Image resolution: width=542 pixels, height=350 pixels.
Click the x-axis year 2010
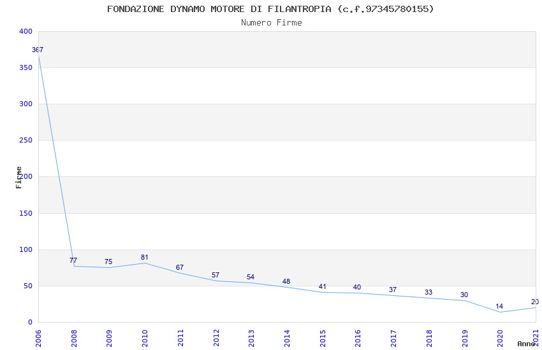(x=145, y=339)
